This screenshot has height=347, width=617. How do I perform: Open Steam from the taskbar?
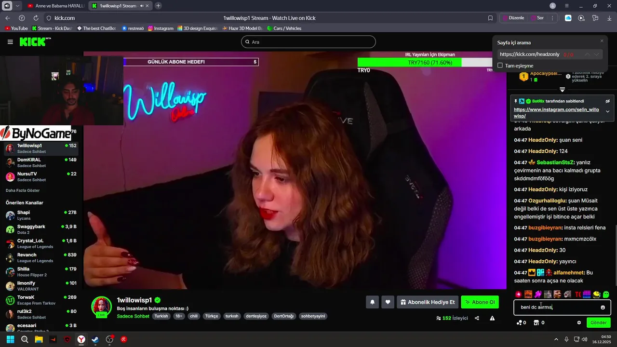(x=95, y=339)
